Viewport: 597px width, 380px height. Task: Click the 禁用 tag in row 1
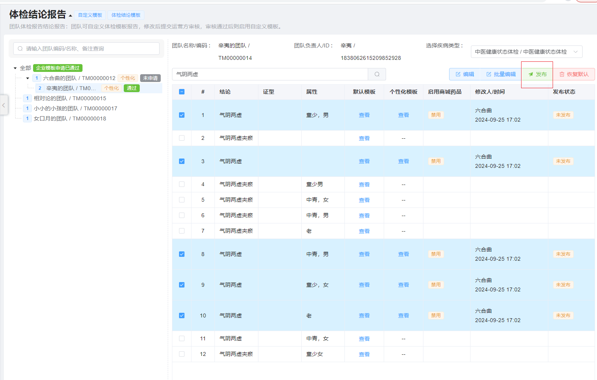pos(436,115)
